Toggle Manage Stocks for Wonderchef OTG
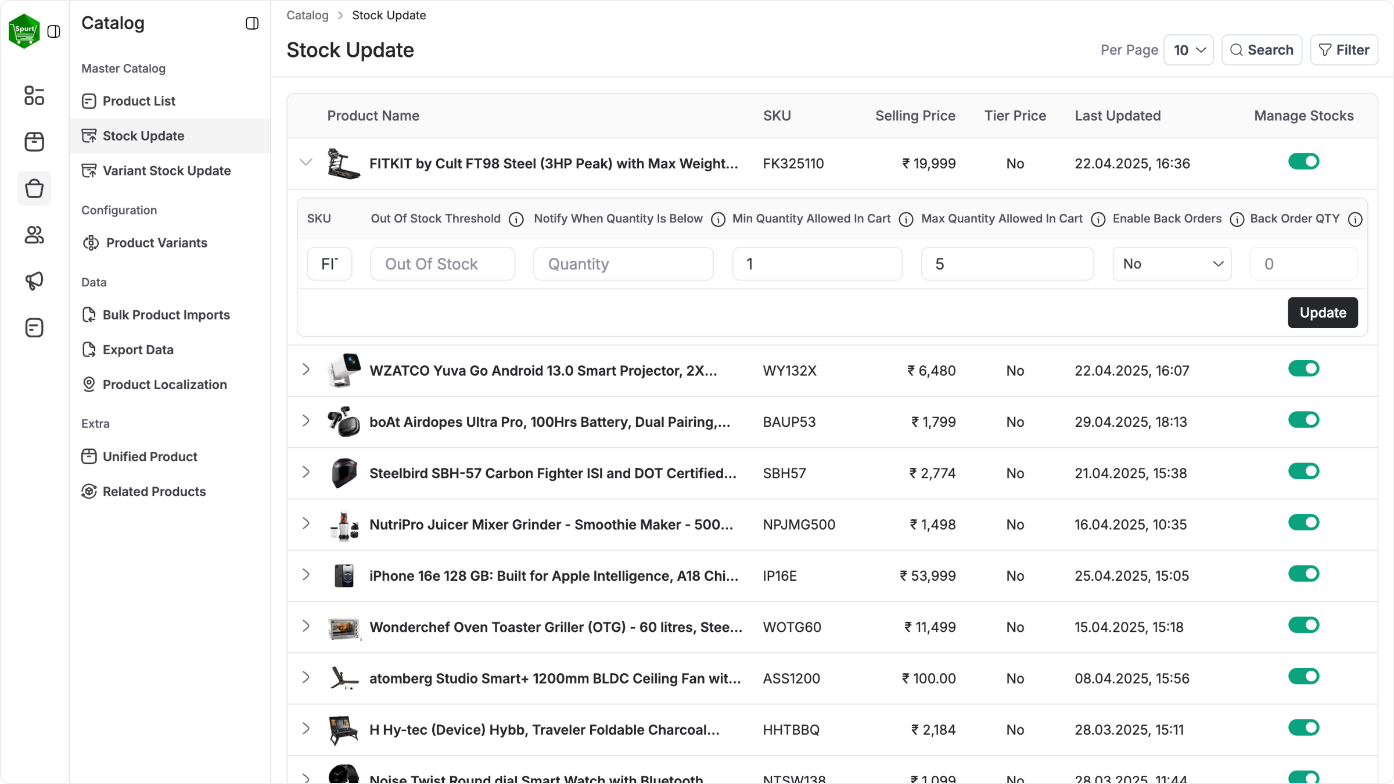This screenshot has height=784, width=1394. tap(1303, 625)
